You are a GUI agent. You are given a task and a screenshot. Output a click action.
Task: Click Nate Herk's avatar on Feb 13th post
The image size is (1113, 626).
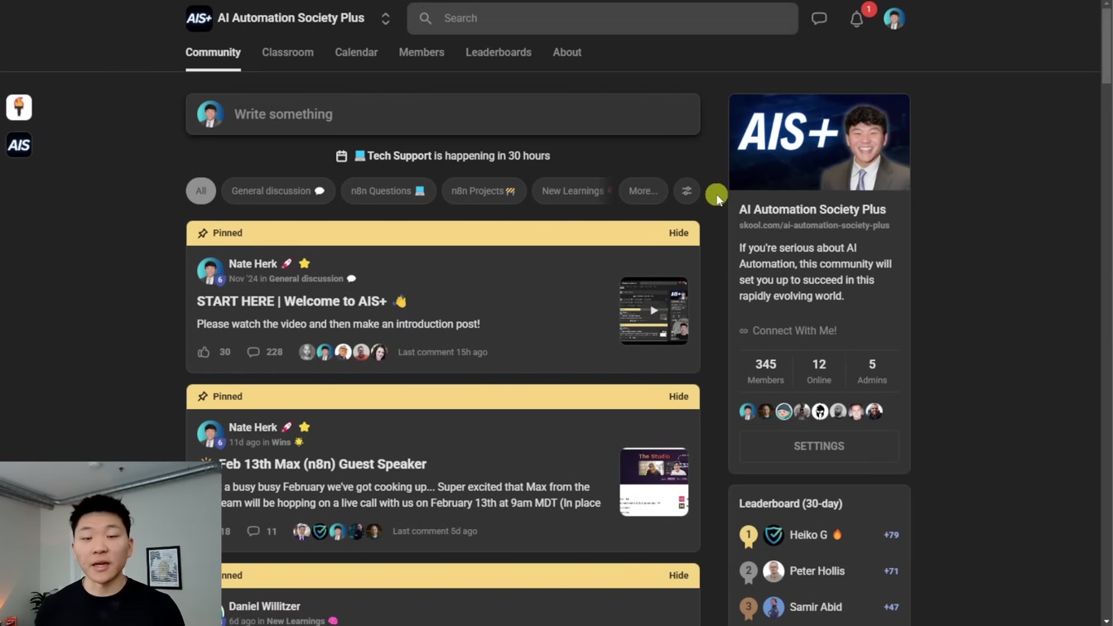click(x=210, y=433)
